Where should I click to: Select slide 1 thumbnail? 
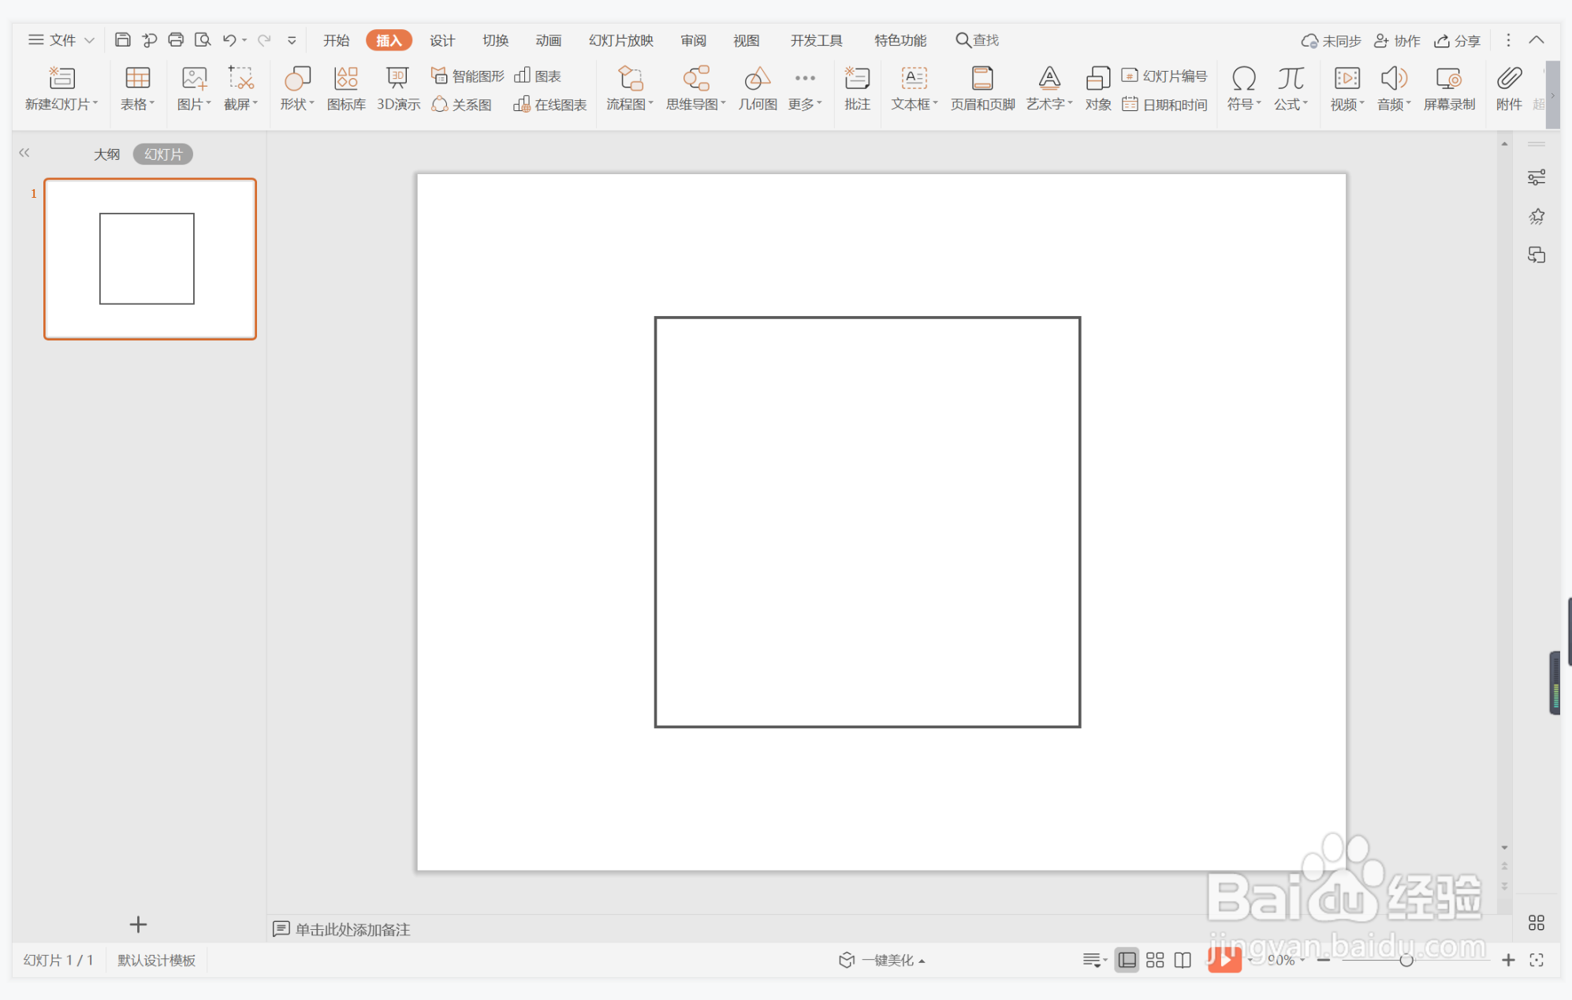tap(150, 259)
